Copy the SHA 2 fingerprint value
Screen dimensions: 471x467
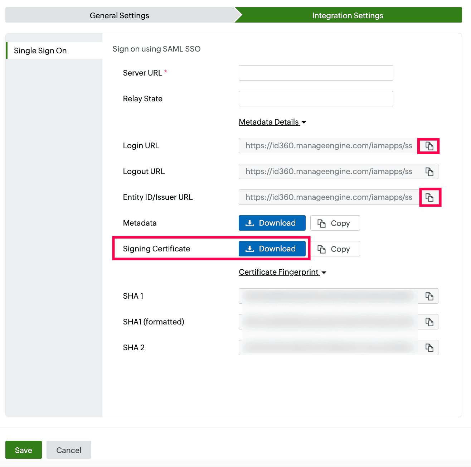click(x=428, y=347)
